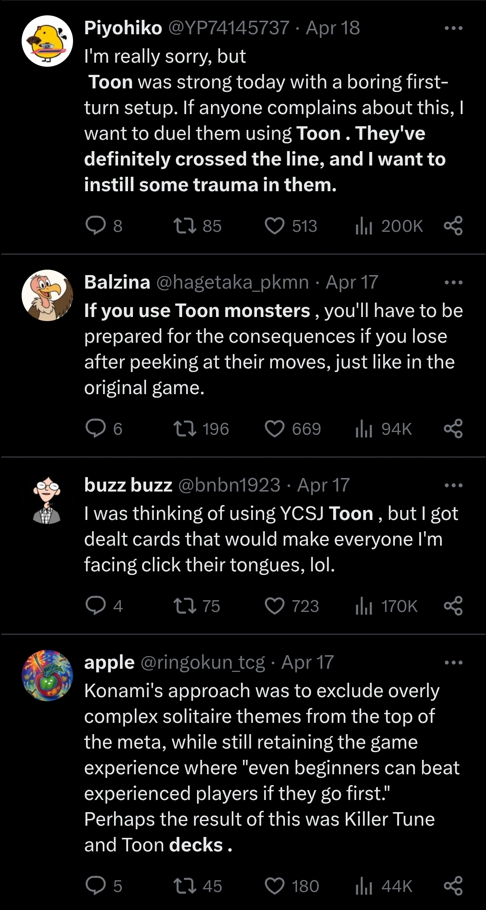The height and width of the screenshot is (910, 486).
Task: Open Piyohiko's yellow chick avatar
Action: [x=47, y=41]
